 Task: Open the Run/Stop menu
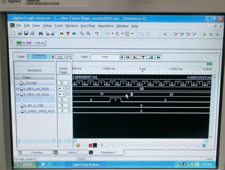click(88, 26)
